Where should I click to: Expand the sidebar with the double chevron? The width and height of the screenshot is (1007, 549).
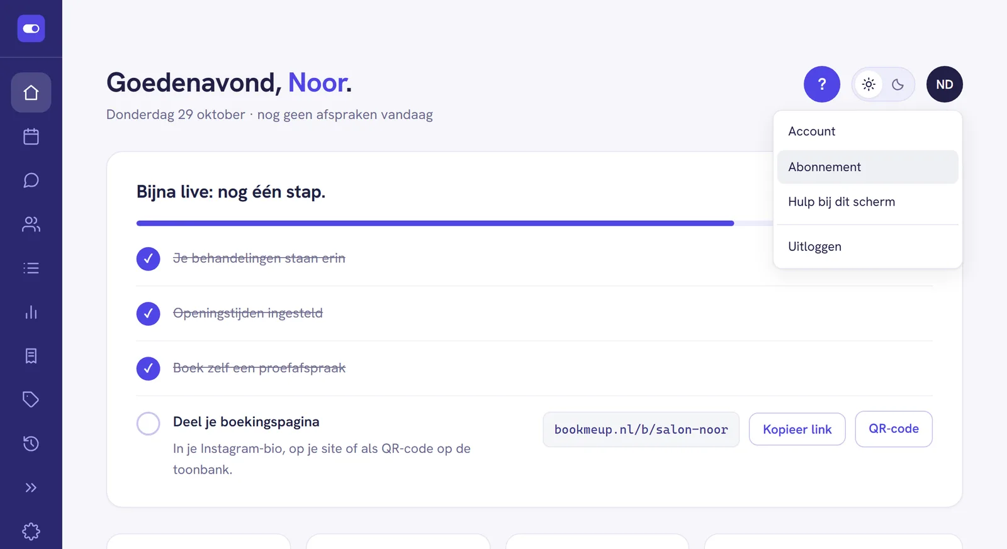31,487
